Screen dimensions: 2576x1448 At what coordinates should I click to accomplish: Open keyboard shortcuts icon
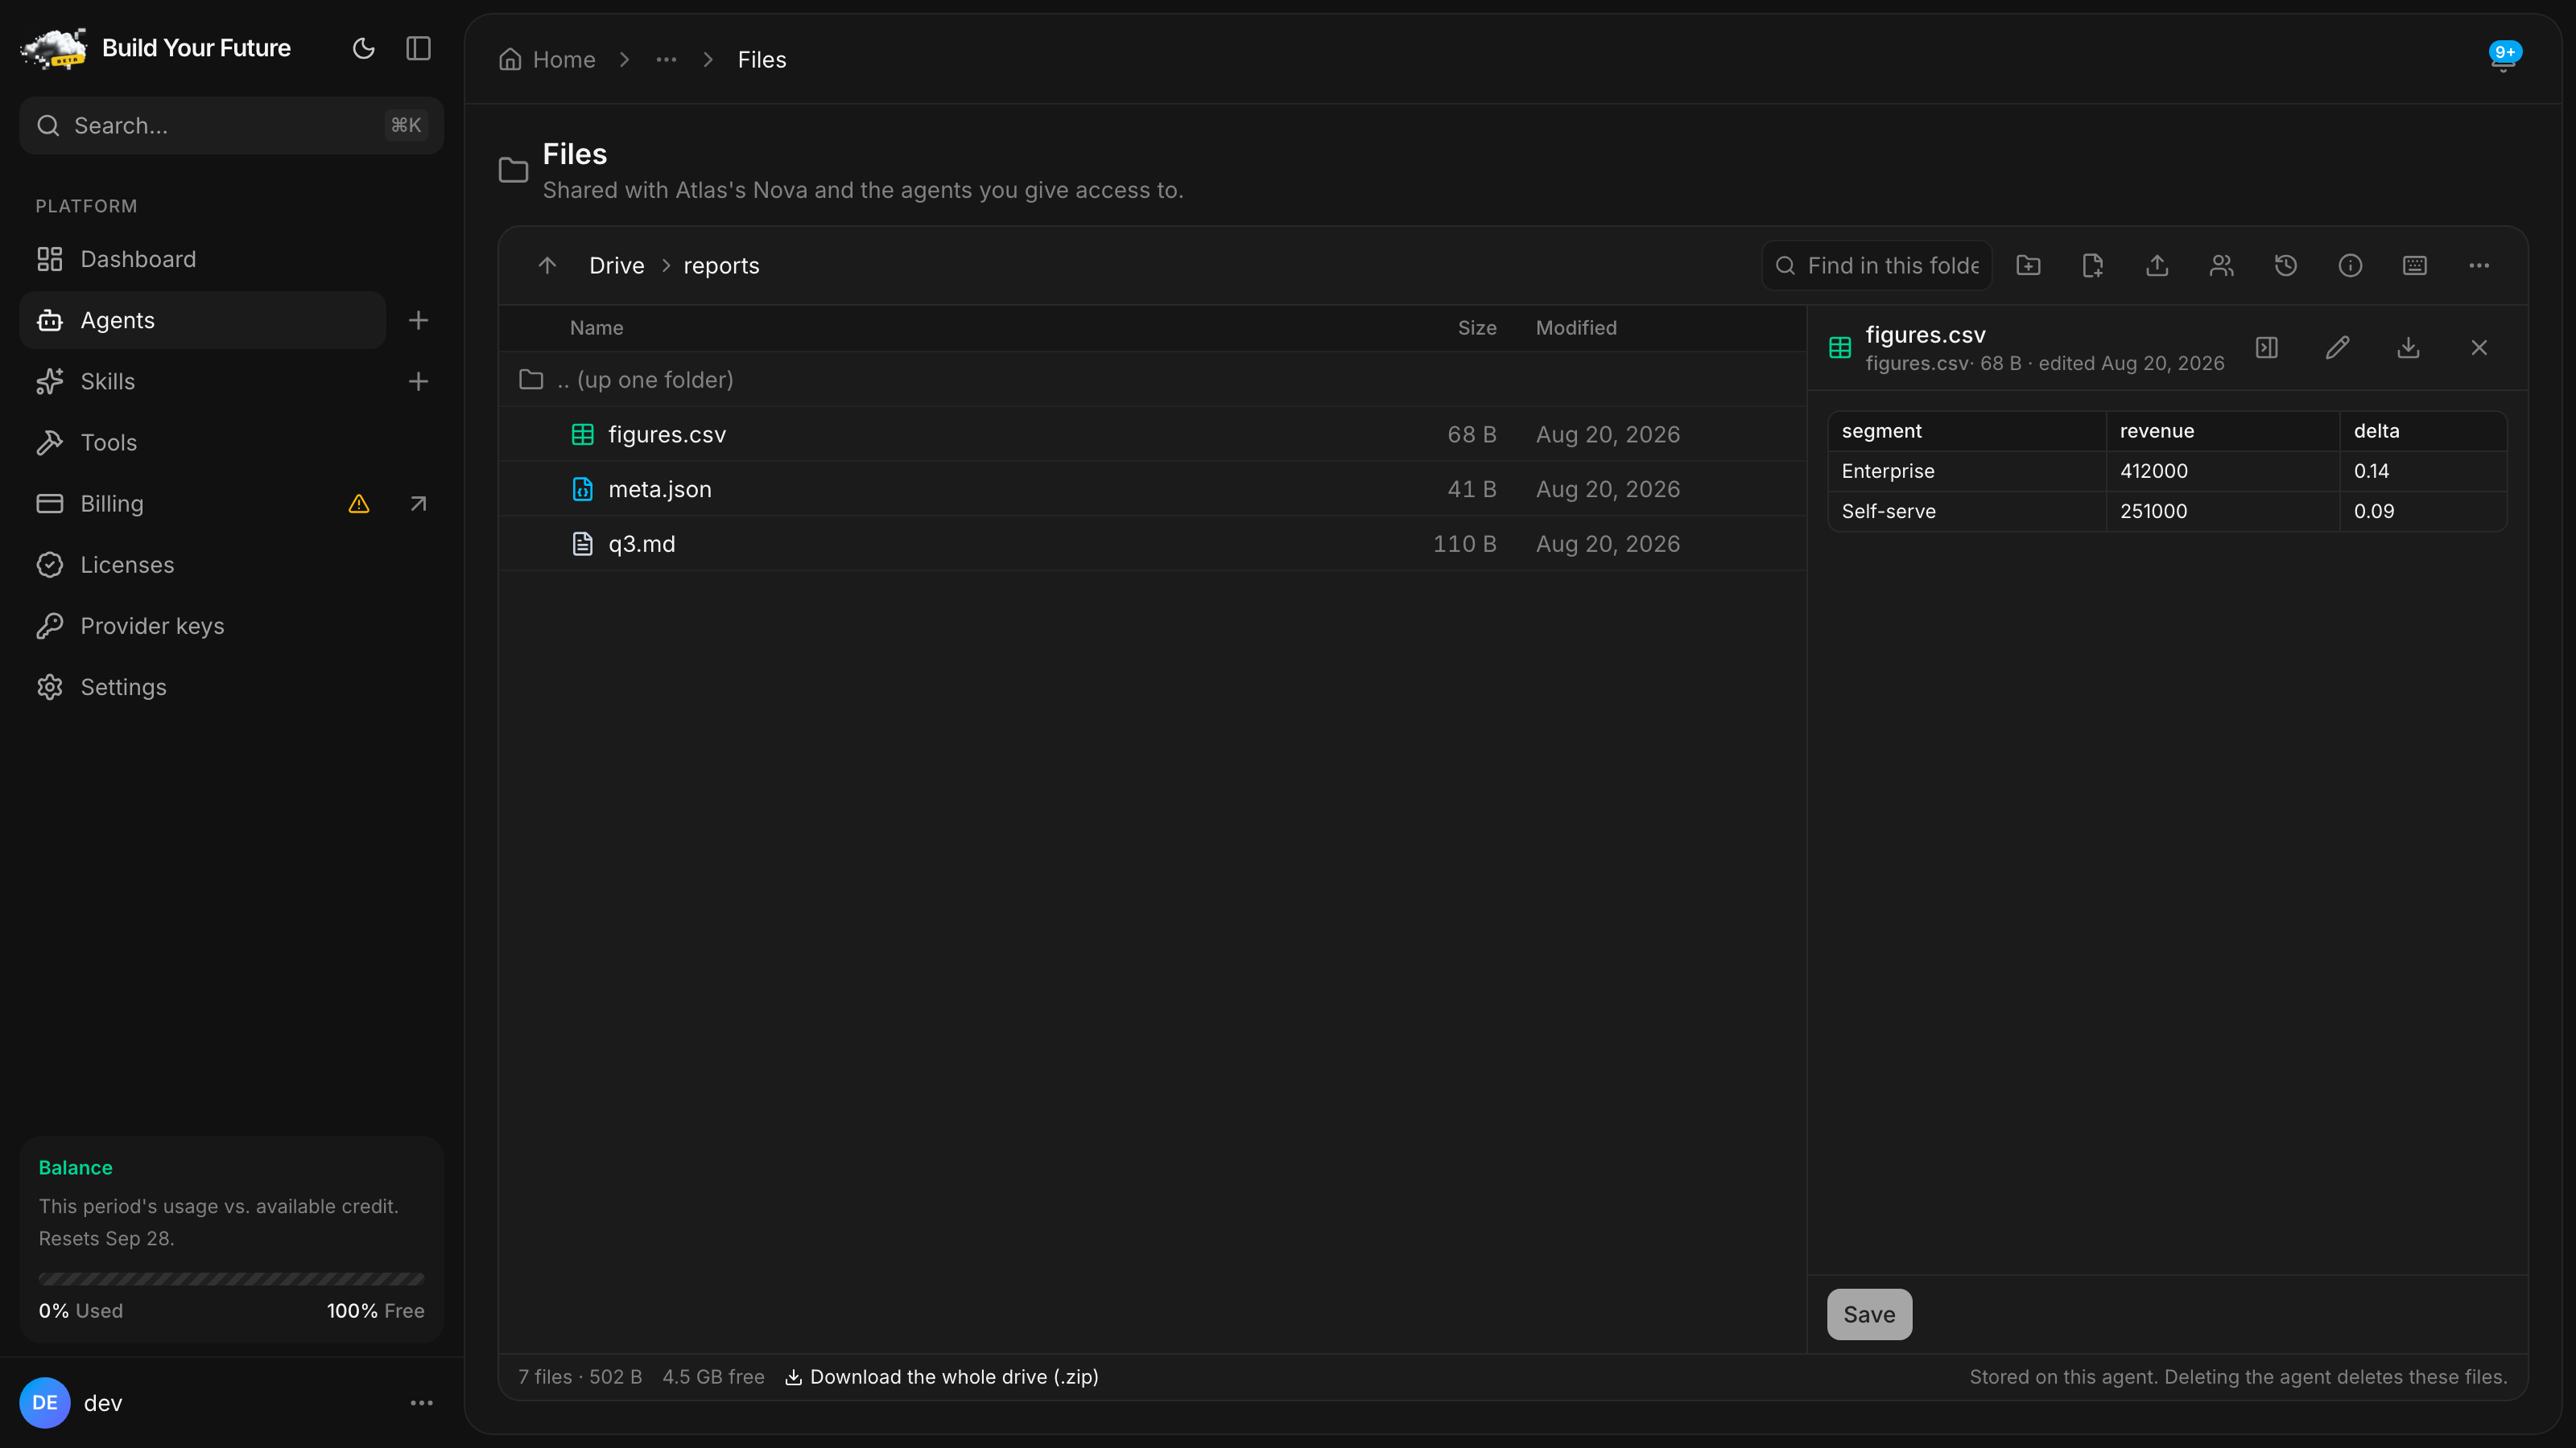tap(2414, 265)
